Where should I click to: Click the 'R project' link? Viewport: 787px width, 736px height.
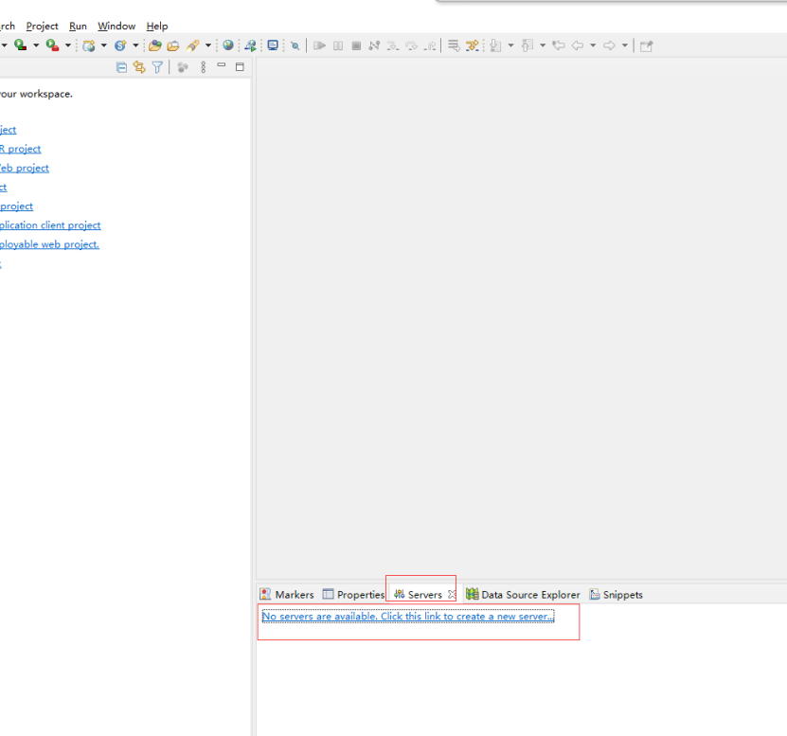click(21, 149)
